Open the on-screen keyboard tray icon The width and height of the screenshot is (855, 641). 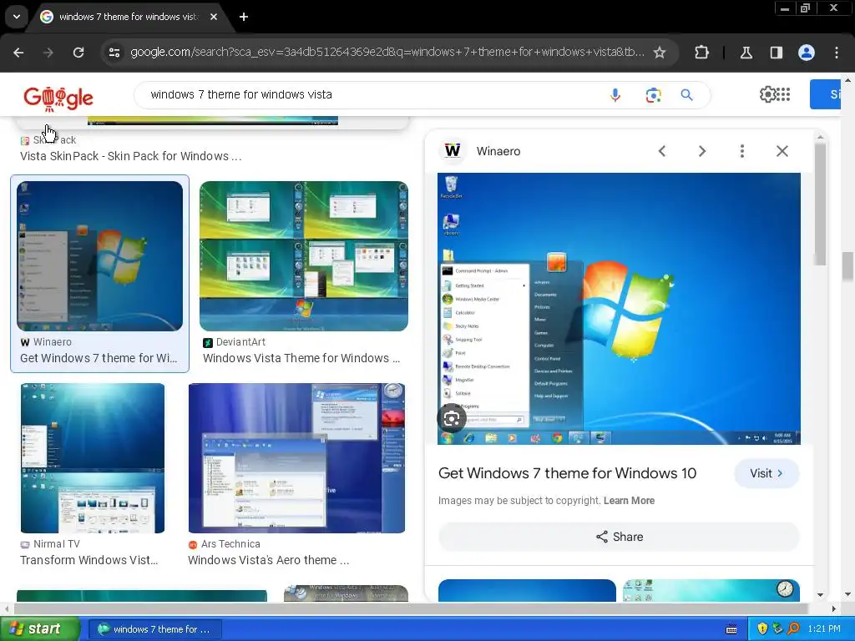click(731, 629)
